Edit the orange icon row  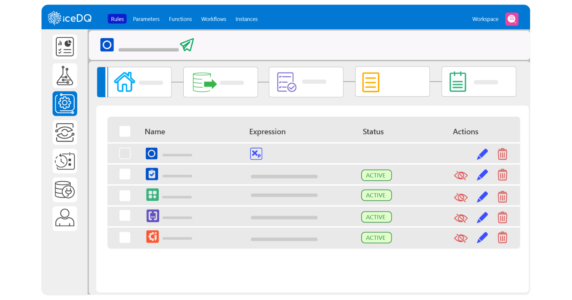click(x=482, y=238)
